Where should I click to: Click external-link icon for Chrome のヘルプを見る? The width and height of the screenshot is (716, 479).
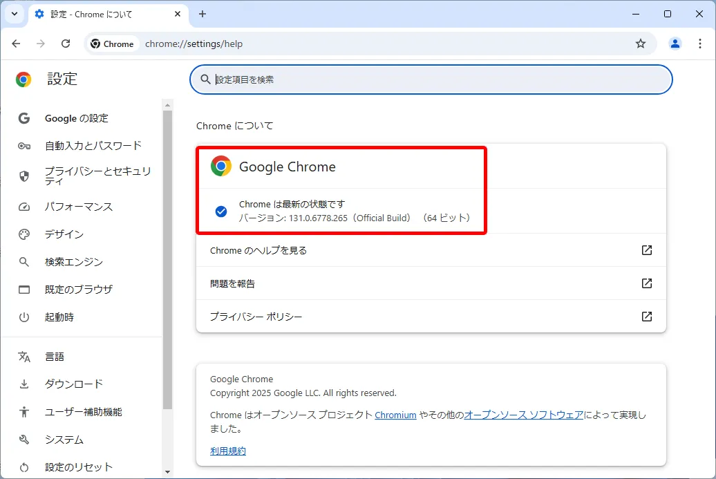(647, 250)
